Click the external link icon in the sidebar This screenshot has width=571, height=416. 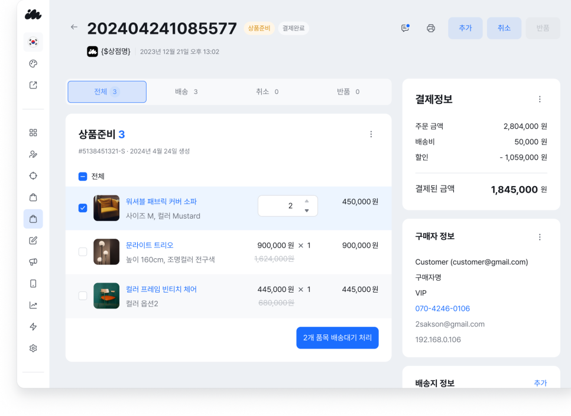pyautogui.click(x=33, y=85)
